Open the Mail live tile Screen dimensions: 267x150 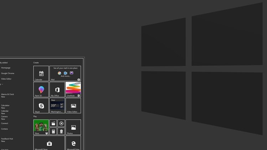pos(65,73)
